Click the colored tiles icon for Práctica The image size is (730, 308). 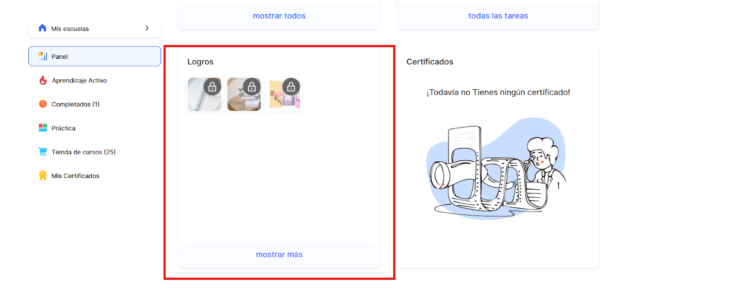(x=43, y=128)
